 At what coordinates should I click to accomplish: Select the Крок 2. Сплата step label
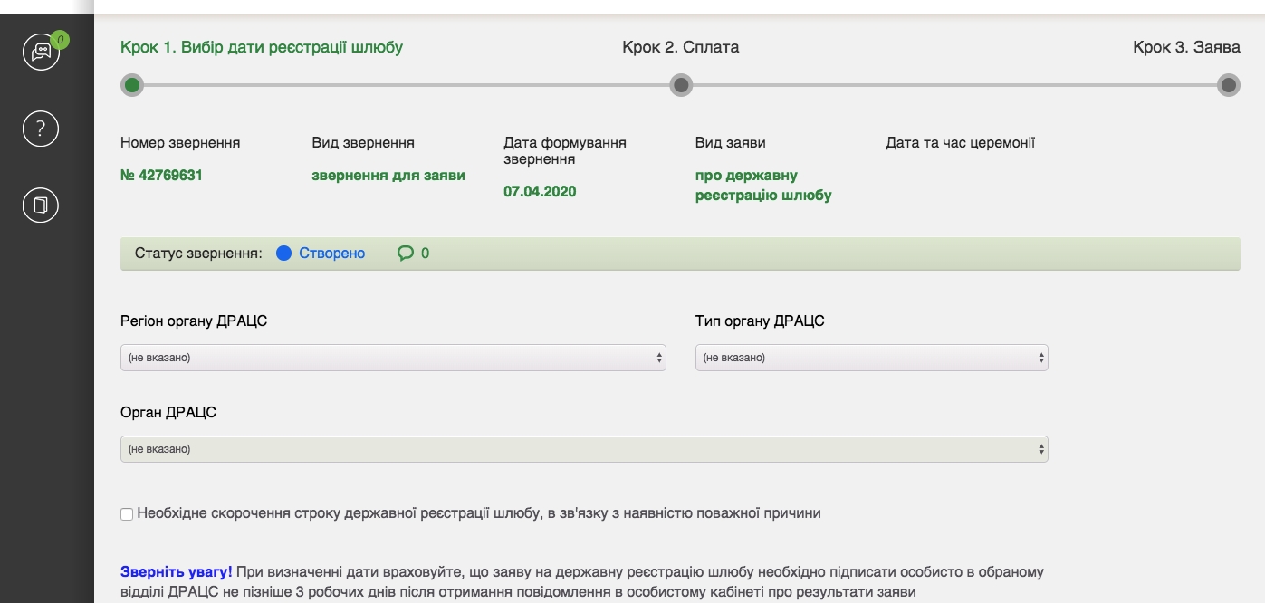[681, 47]
